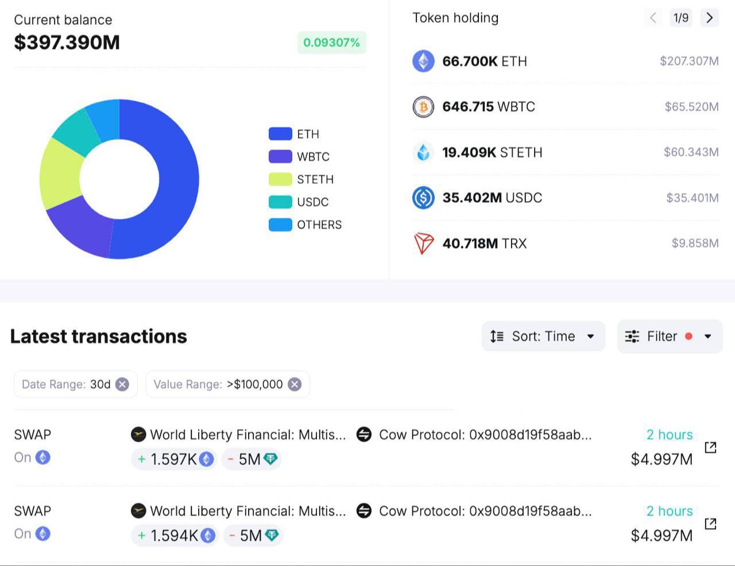Screen dimensions: 735x566
Task: Click Ethereum chain icon of 1.597K swap
Action: coord(43,457)
